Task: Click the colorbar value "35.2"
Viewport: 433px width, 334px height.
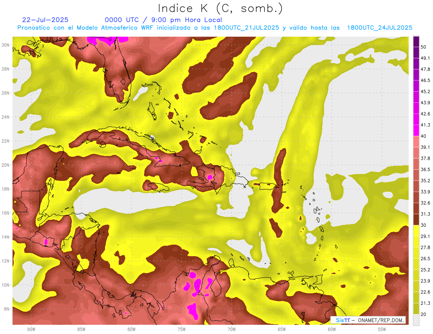Action: 425,181
